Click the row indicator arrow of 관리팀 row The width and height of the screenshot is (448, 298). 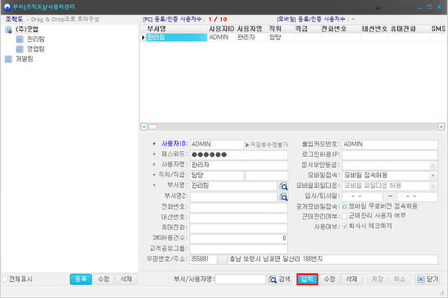click(143, 38)
